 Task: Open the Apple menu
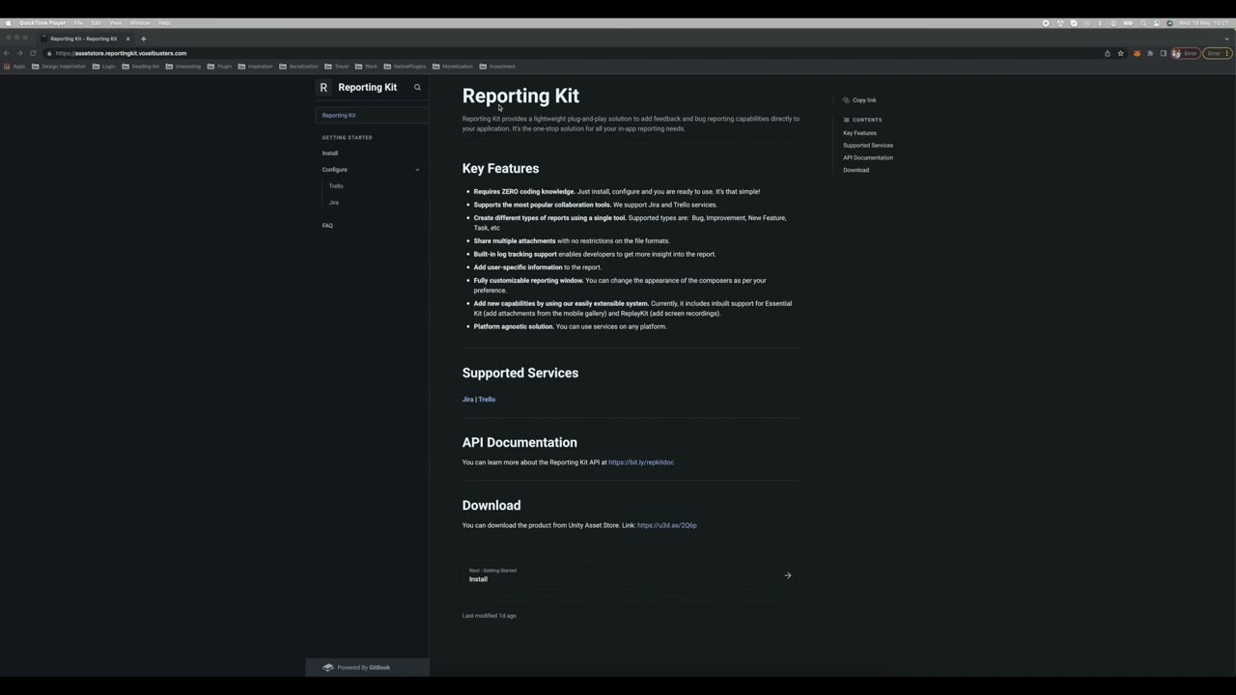tap(9, 23)
